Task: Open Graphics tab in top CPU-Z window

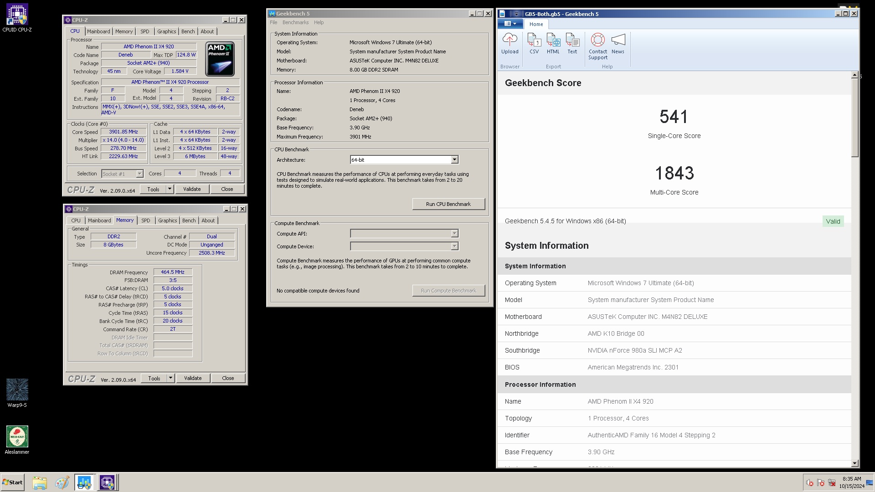Action: click(167, 31)
